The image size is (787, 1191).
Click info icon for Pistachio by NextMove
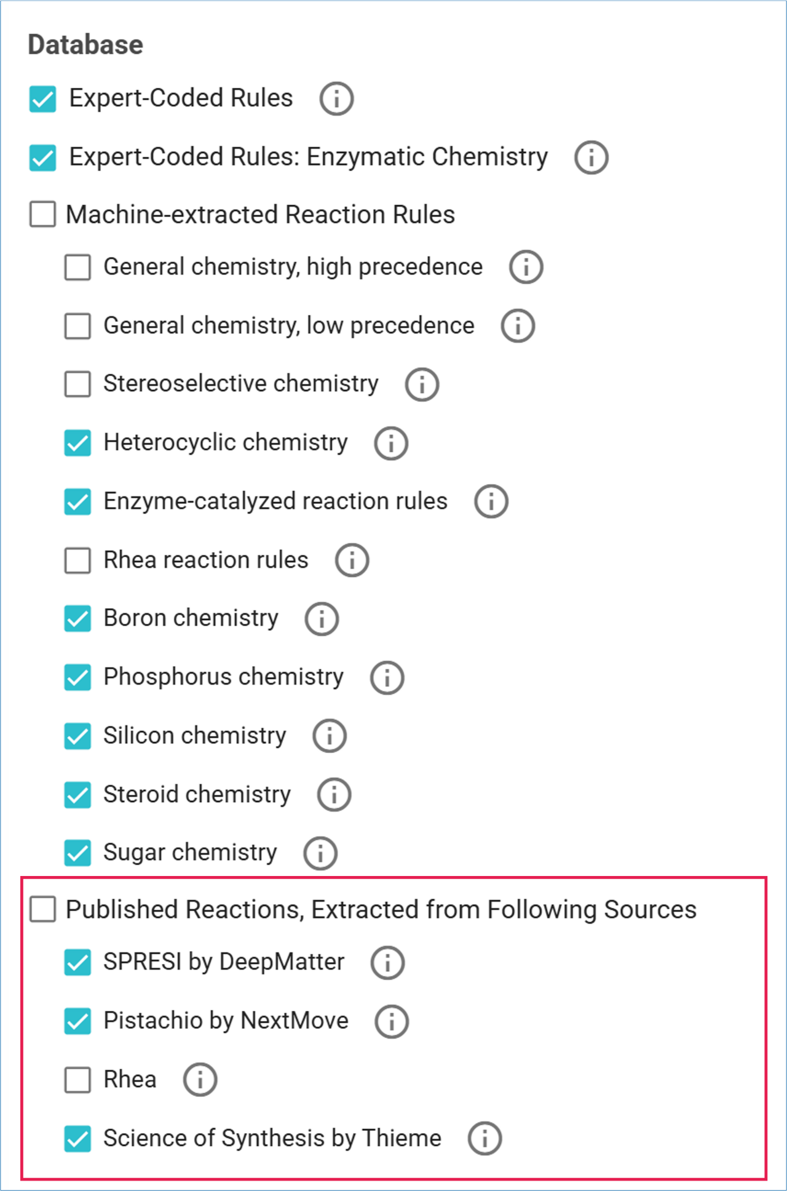(x=392, y=1021)
